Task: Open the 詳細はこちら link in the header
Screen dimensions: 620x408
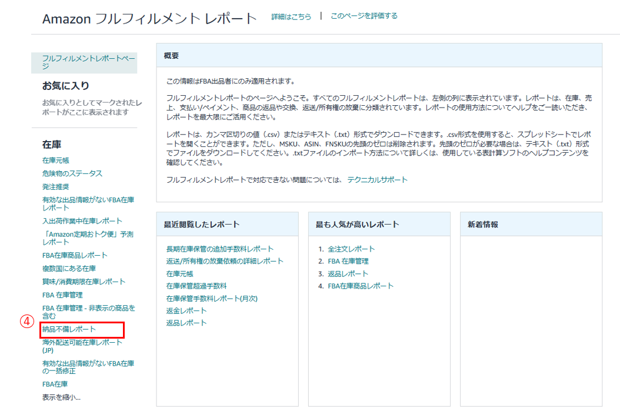Action: point(291,16)
